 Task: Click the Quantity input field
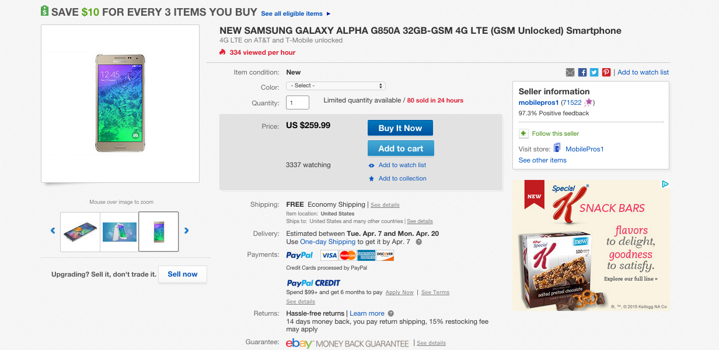pyautogui.click(x=298, y=103)
